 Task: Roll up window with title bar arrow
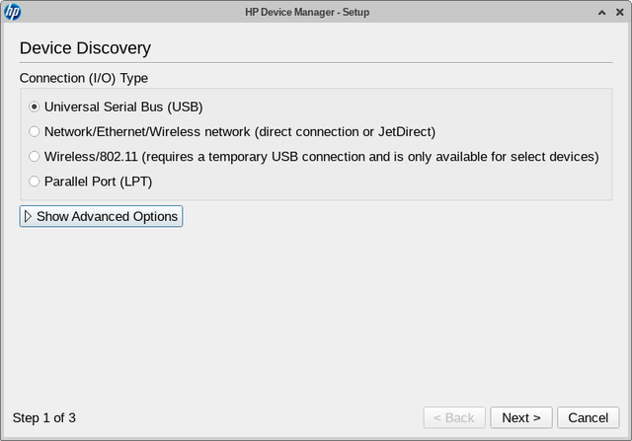[x=601, y=13]
